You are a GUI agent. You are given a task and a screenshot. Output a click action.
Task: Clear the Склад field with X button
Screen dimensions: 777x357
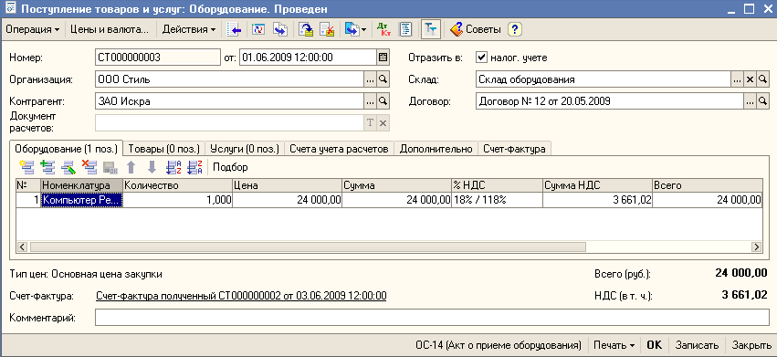tap(750, 79)
